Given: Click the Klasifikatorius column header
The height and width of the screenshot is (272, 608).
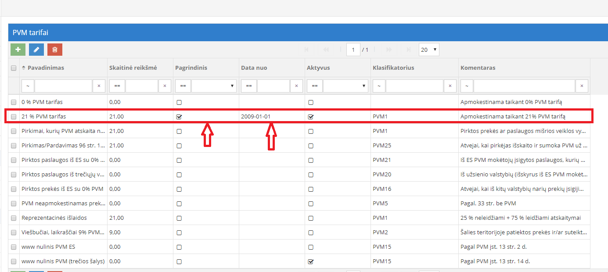Looking at the screenshot, I should (x=393, y=68).
